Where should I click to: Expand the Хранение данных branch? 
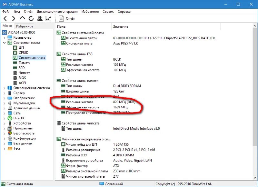(4, 108)
